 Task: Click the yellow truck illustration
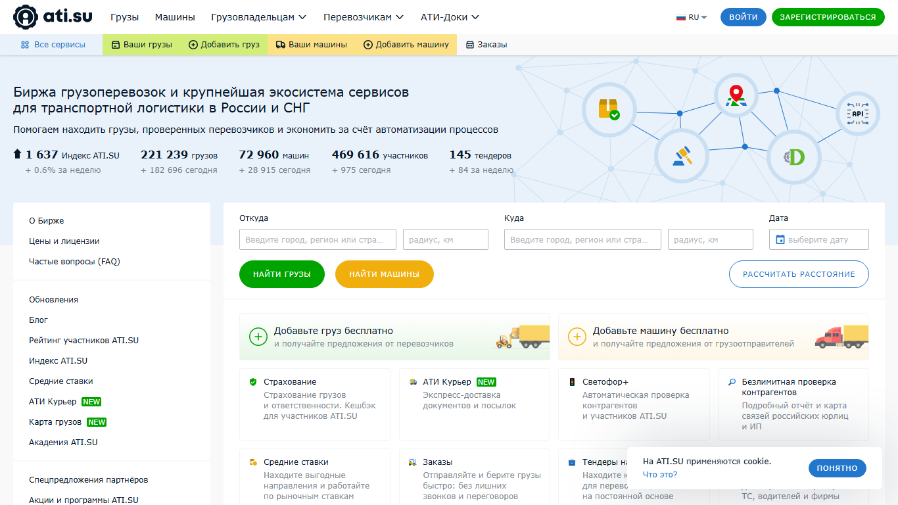pos(522,336)
